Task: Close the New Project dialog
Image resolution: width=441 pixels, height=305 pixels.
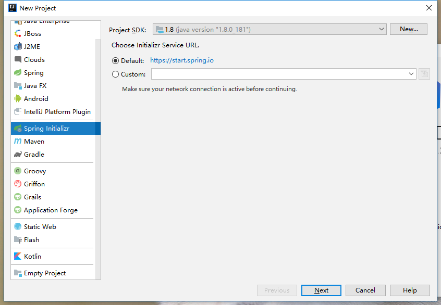Action: pos(428,8)
